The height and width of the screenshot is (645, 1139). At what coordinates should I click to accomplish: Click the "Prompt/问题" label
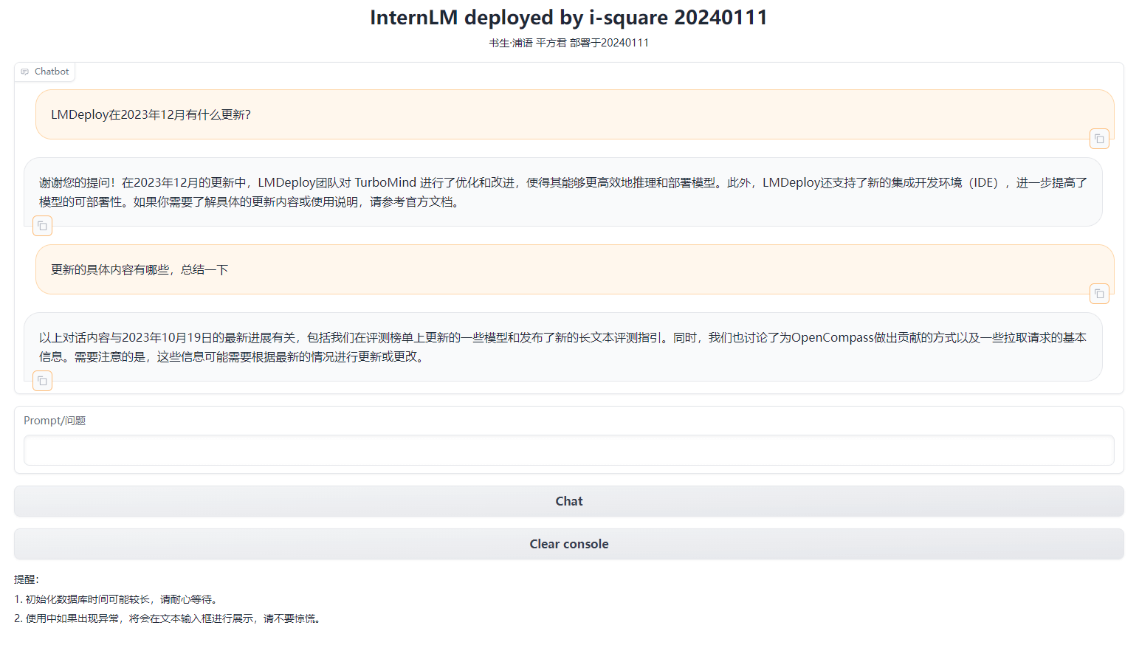click(55, 421)
